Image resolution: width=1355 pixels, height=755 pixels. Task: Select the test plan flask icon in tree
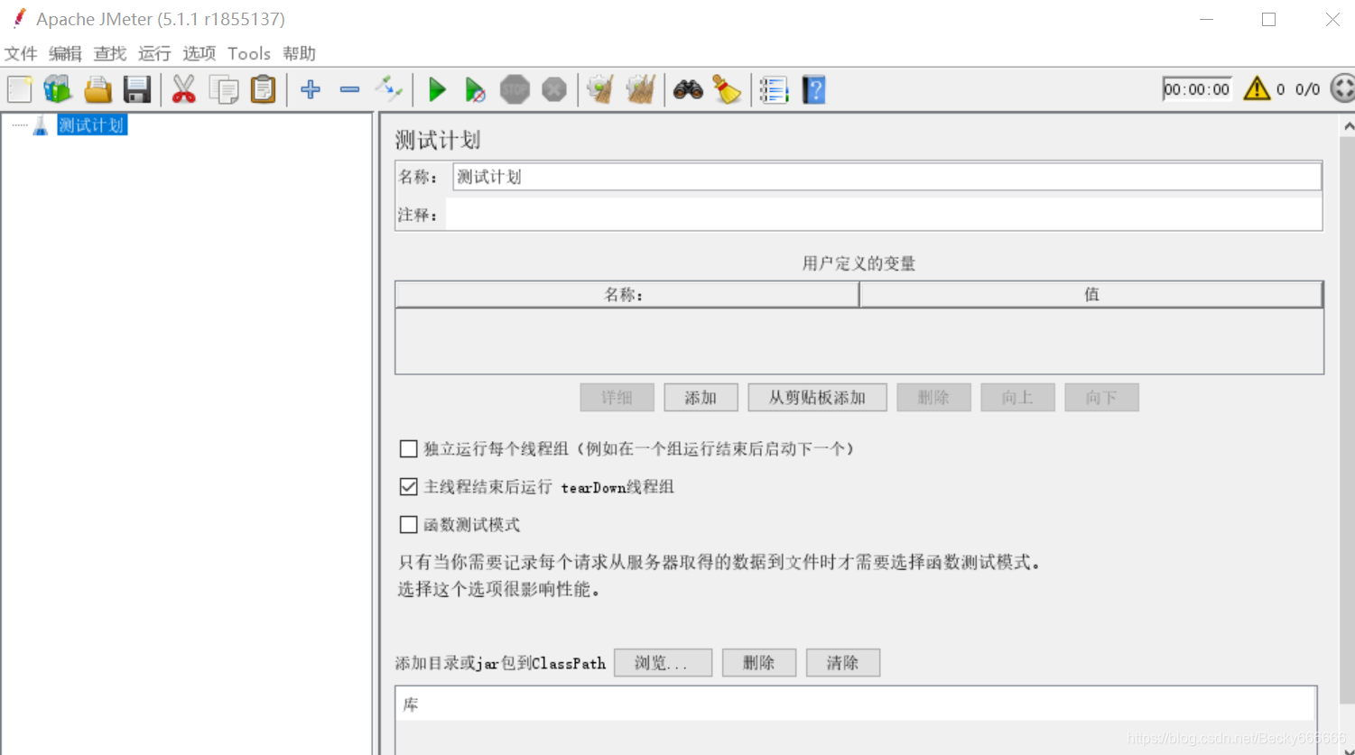(41, 125)
